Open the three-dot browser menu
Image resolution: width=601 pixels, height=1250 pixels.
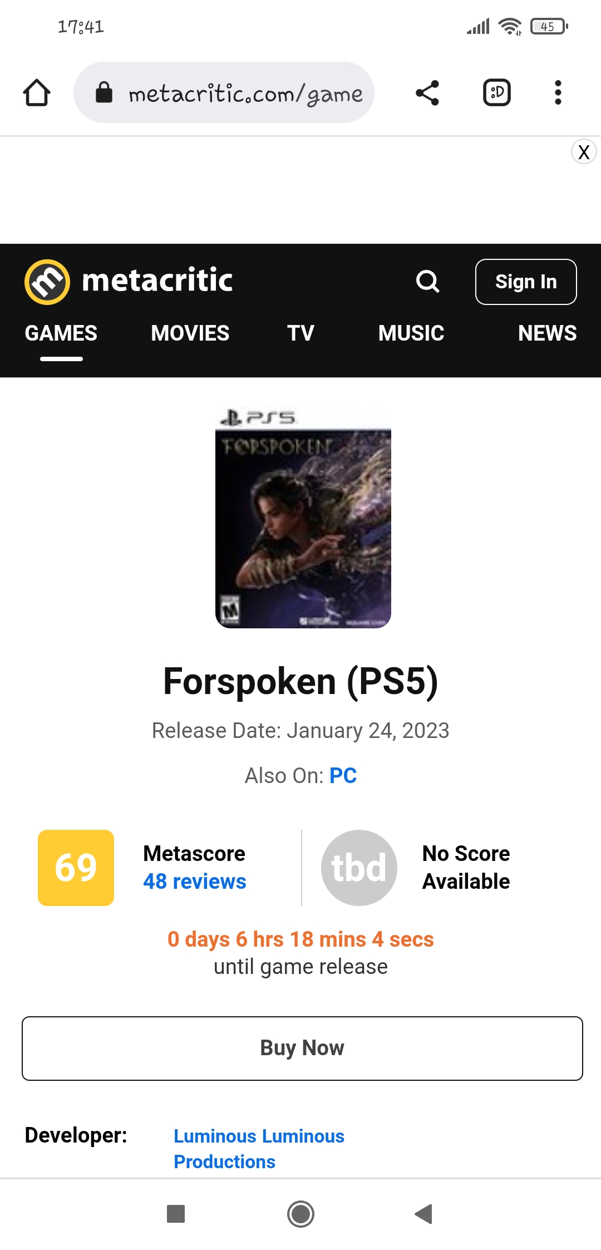tap(558, 92)
